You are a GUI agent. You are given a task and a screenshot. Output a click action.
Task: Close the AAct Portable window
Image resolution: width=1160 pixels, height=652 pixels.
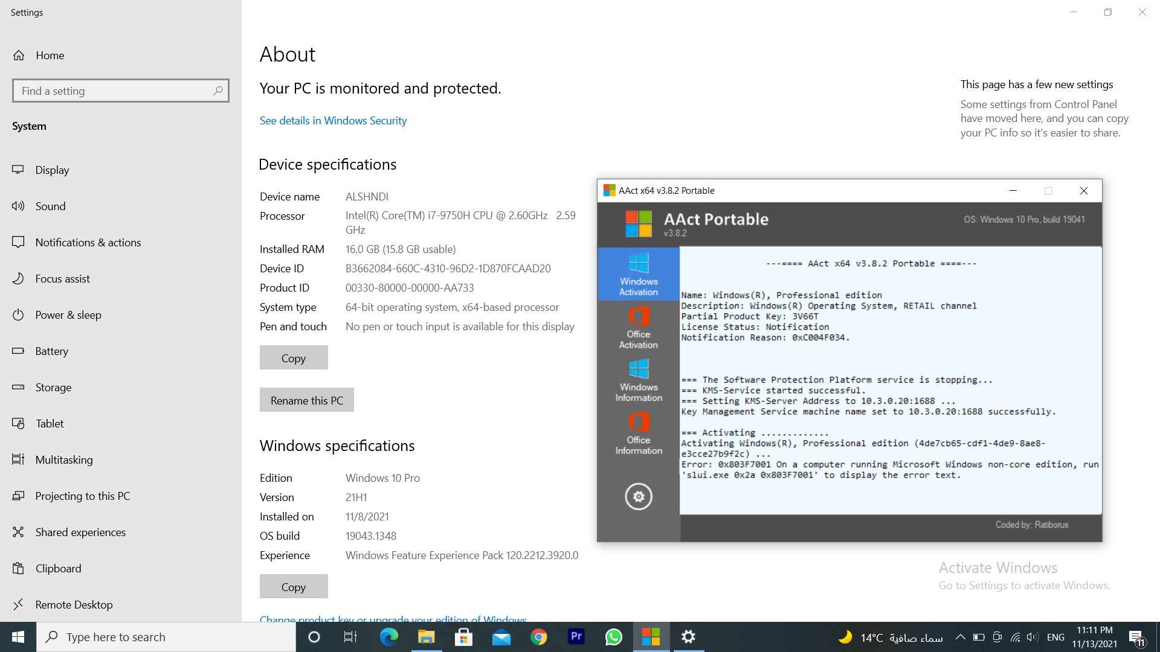1084,191
